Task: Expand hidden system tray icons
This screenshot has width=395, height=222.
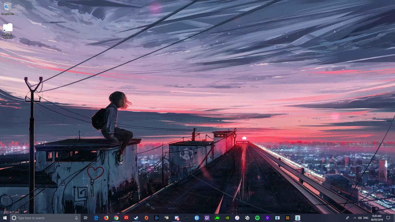Action: tap(355, 218)
